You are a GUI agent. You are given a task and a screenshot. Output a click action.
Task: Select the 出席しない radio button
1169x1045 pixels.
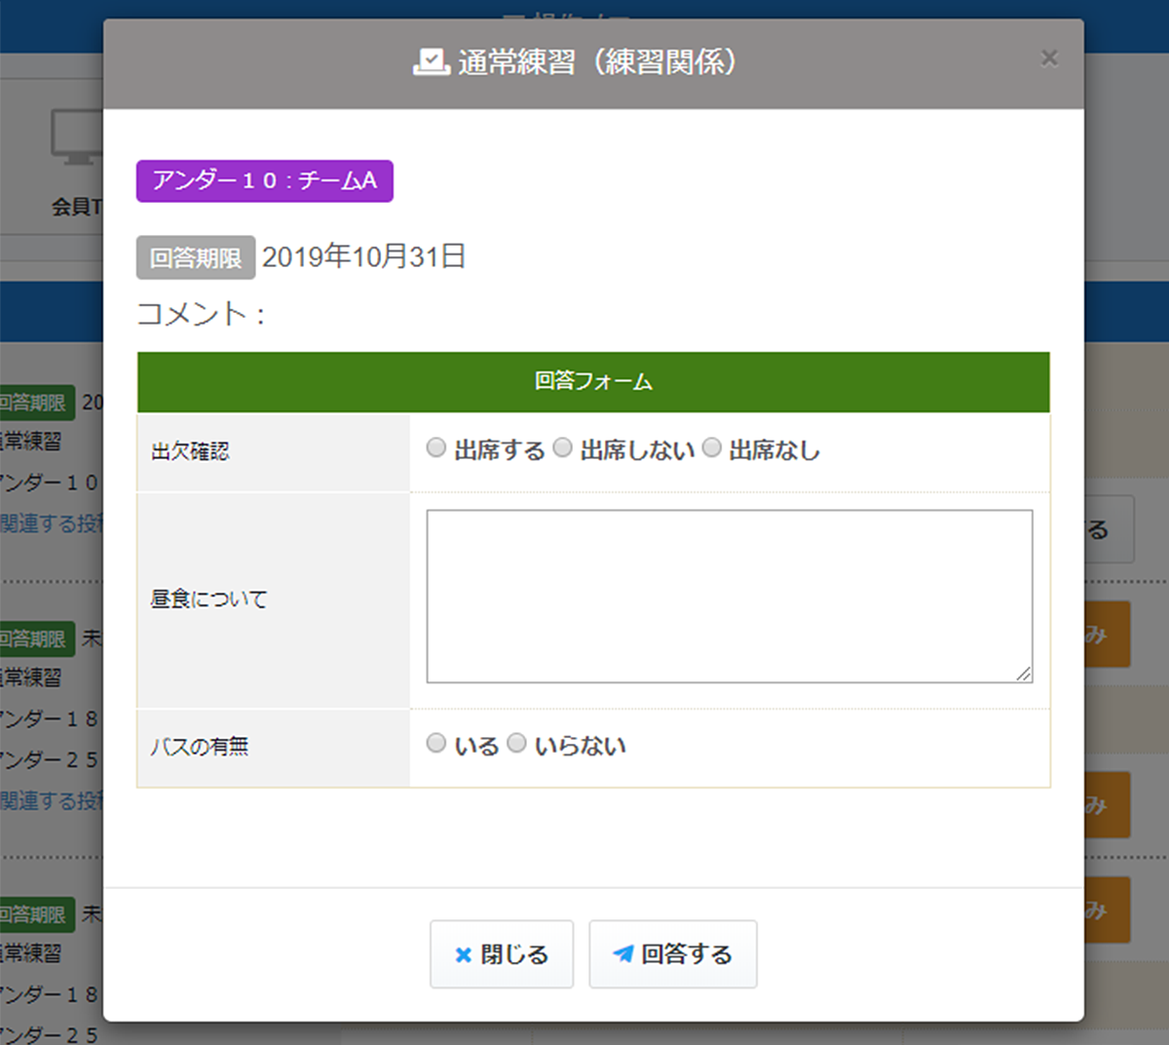pyautogui.click(x=562, y=447)
